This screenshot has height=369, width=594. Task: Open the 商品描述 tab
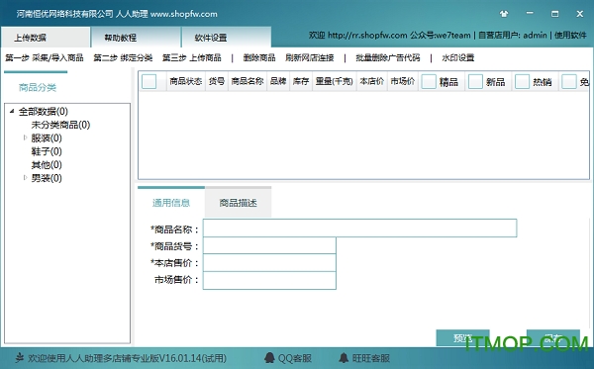click(239, 203)
